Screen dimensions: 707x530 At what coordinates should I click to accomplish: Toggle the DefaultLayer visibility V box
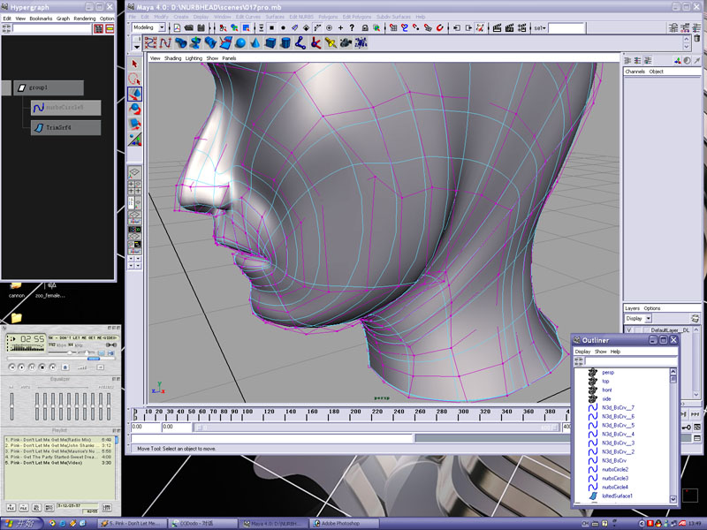click(629, 330)
